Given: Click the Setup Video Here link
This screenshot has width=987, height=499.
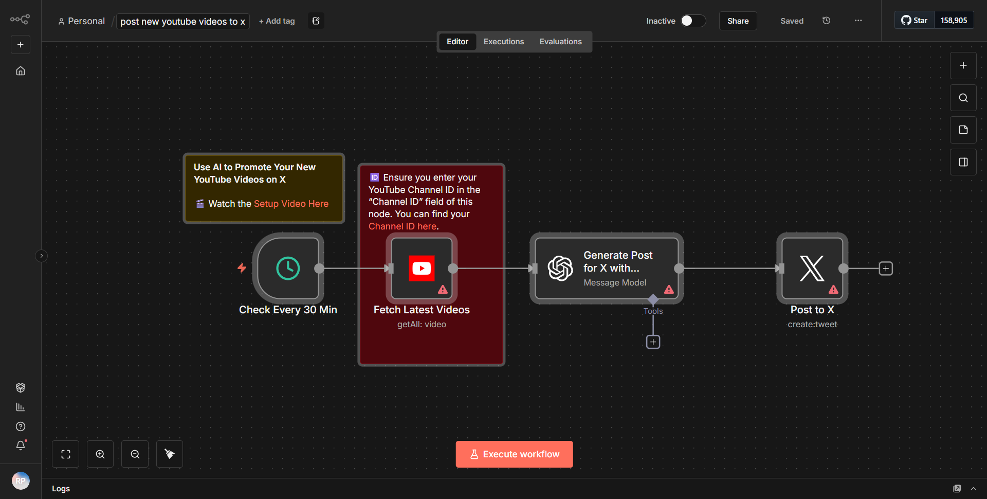Looking at the screenshot, I should pos(291,204).
